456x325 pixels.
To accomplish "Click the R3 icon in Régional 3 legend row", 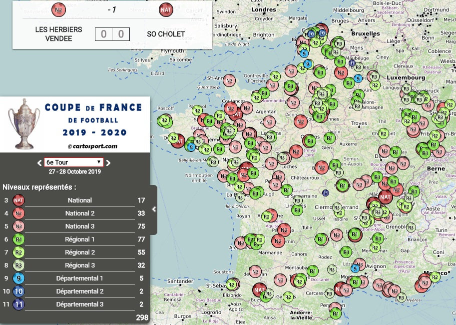I will [18, 265].
